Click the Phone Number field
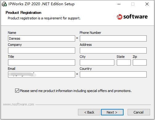 (x=113, y=38)
